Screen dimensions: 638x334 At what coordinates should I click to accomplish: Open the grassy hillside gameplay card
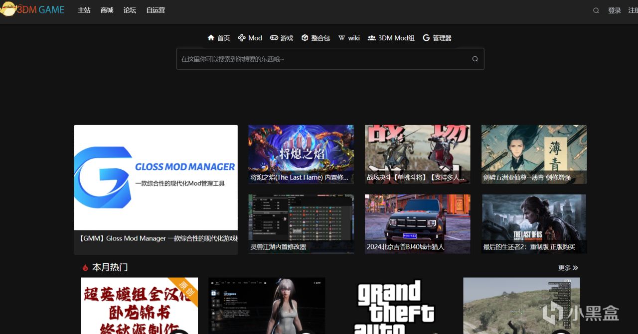pos(521,306)
